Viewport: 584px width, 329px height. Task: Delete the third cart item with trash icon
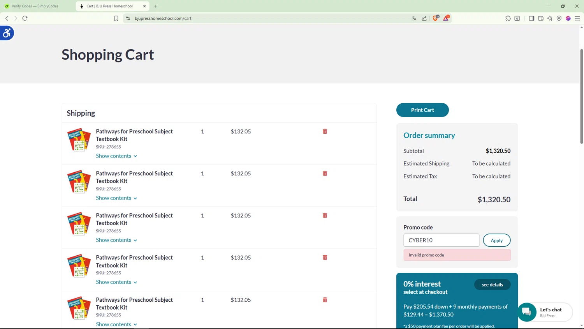[x=325, y=216]
